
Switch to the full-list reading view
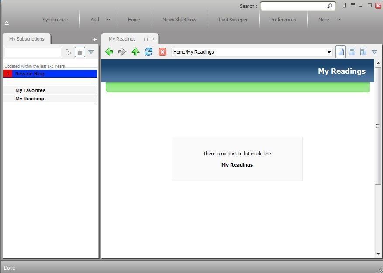point(352,51)
